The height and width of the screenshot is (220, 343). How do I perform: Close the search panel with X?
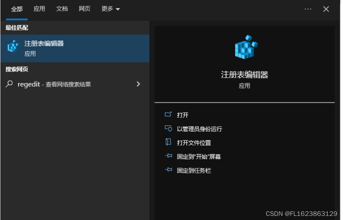[x=326, y=8]
